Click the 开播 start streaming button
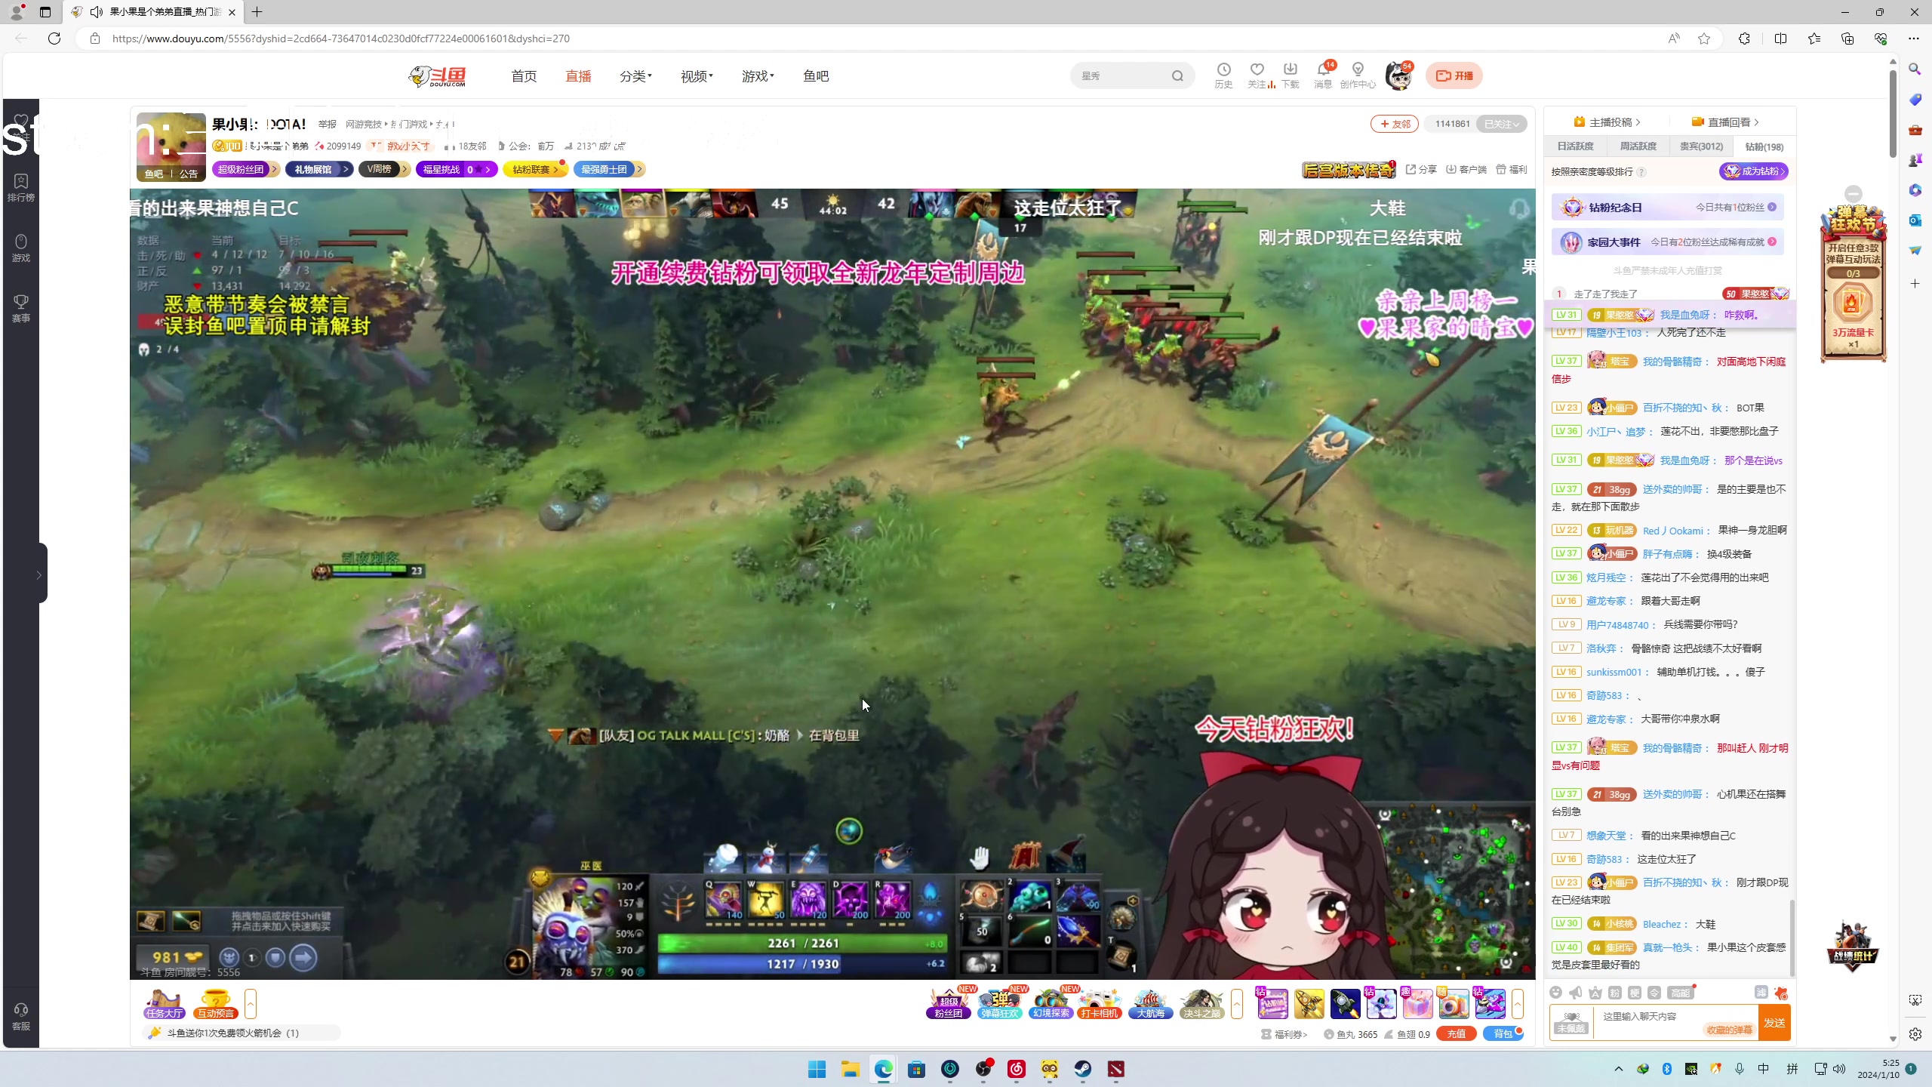This screenshot has height=1087, width=1932. click(x=1454, y=75)
